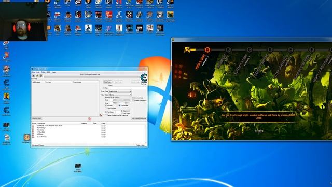
Task: Click the Undo Scan button
Action: coord(135,82)
